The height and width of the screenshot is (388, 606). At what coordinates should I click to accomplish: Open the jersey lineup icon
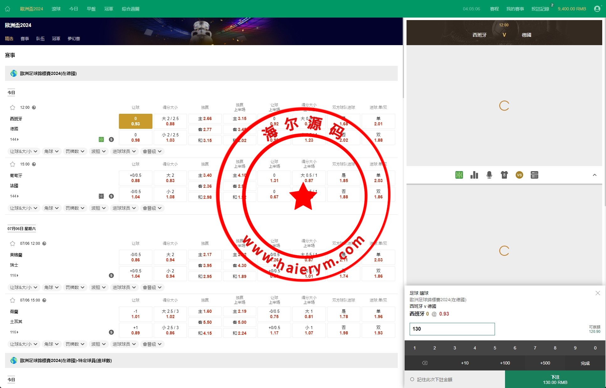504,175
